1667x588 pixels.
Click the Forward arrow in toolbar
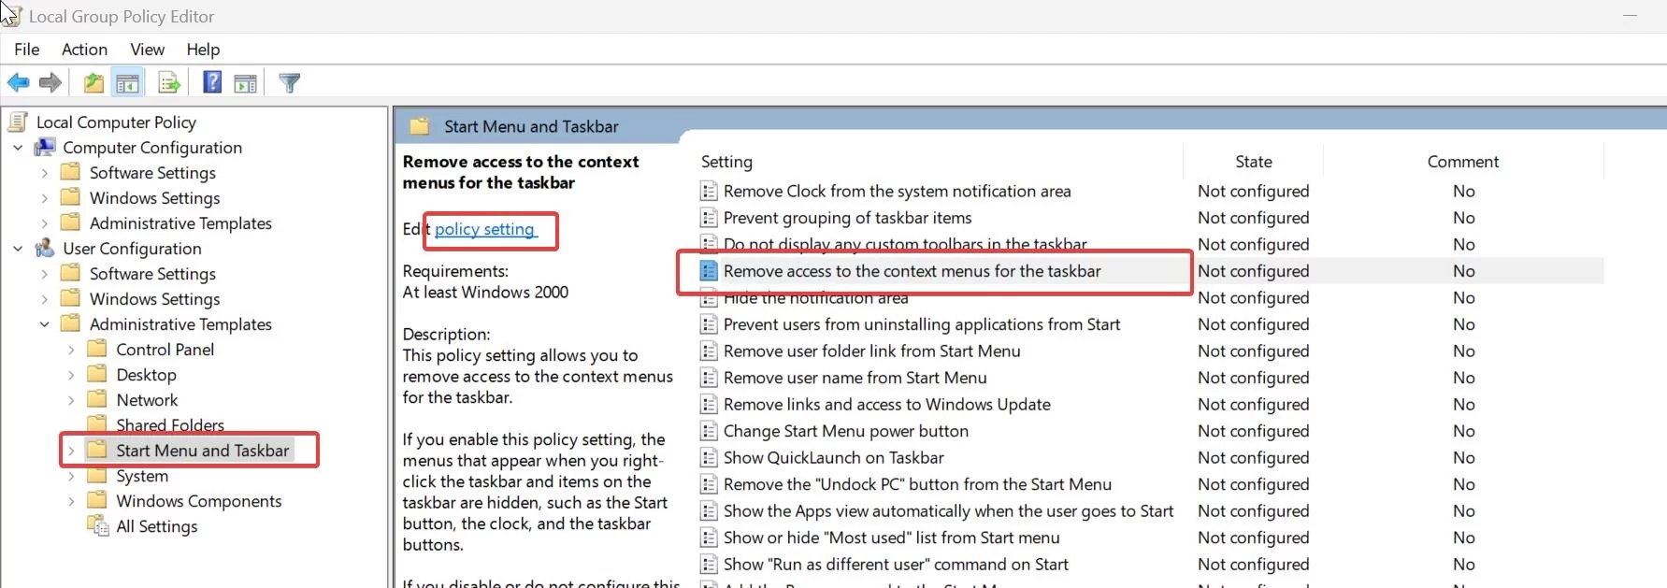50,83
